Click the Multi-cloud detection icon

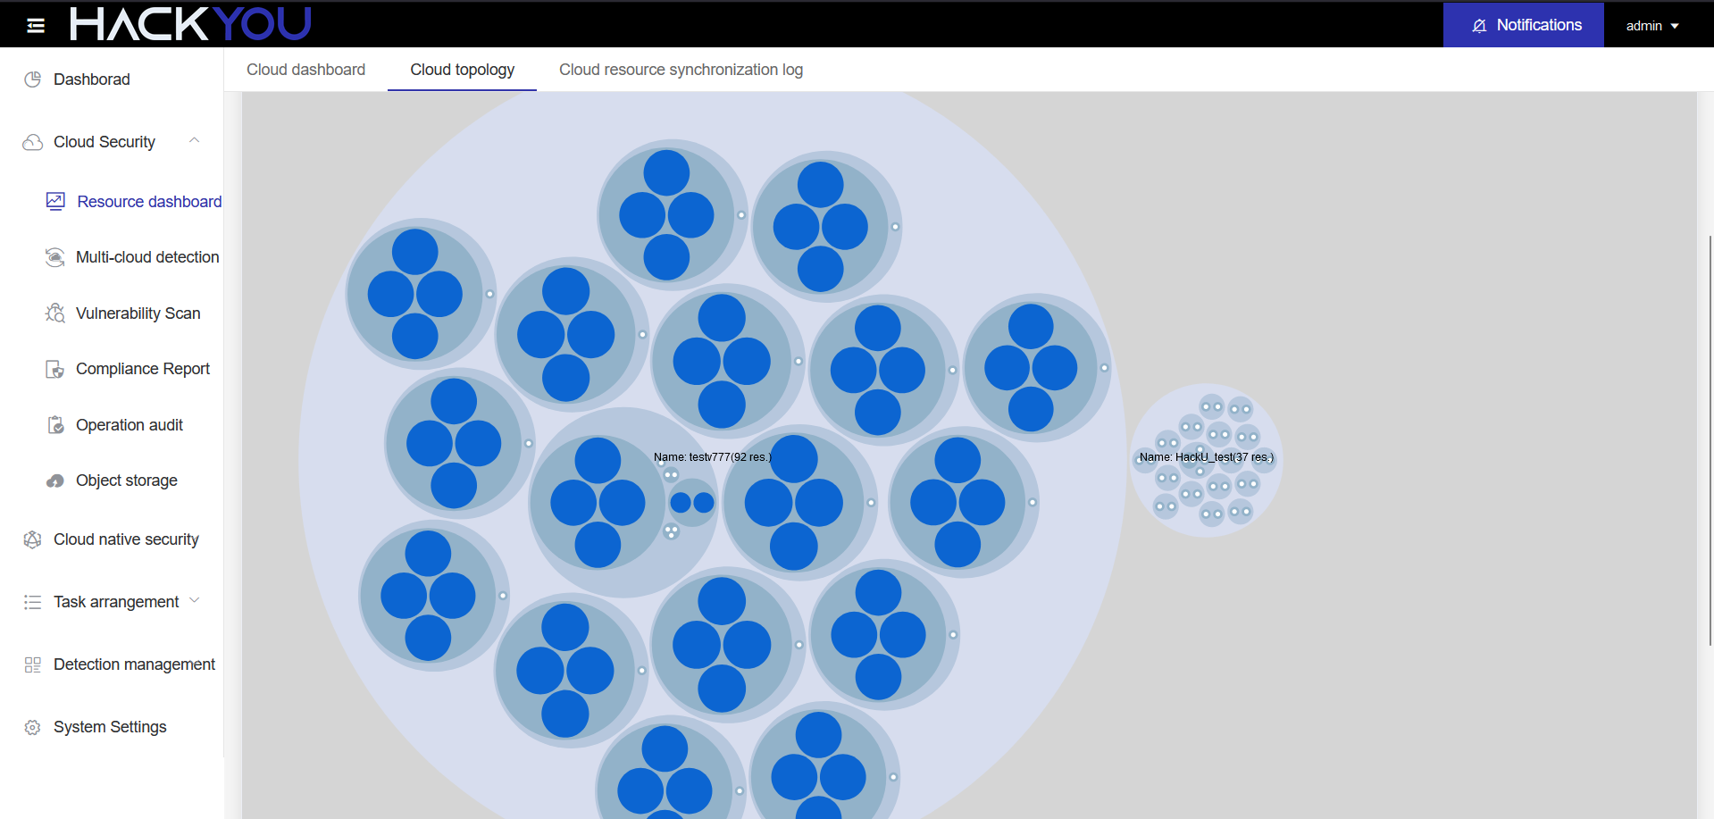coord(55,257)
